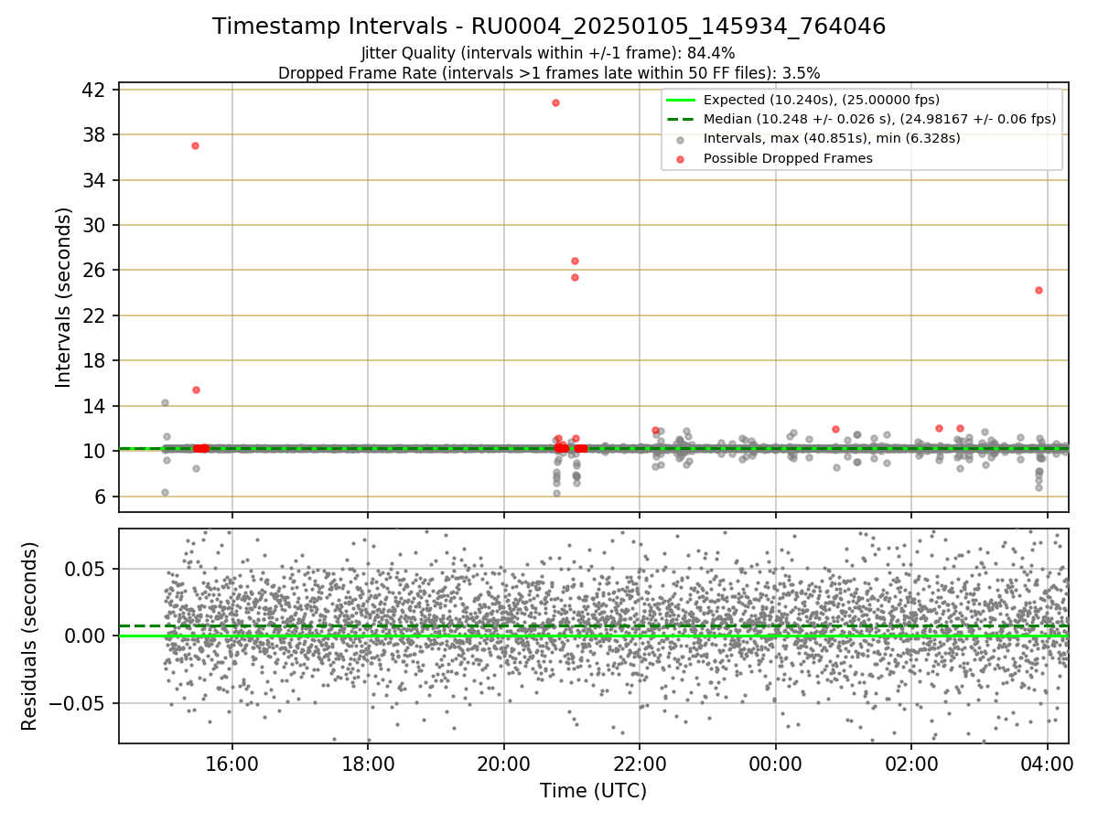Click the 'Intervals (seconds)' y-axis label
The height and width of the screenshot is (823, 1098).
pyautogui.click(x=63, y=297)
